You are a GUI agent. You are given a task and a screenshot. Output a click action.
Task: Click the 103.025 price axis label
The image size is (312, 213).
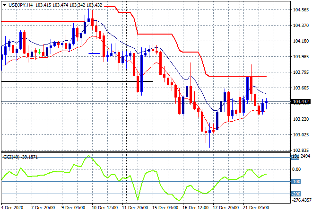pos(301,135)
